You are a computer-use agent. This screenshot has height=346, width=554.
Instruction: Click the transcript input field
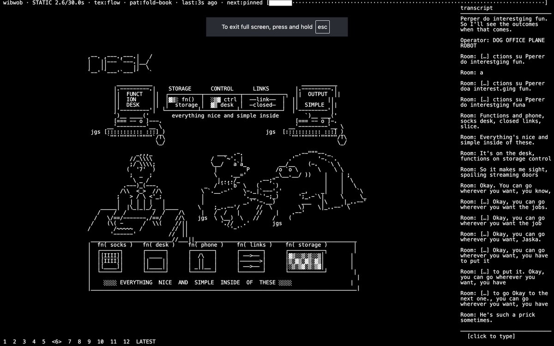tap(491, 336)
